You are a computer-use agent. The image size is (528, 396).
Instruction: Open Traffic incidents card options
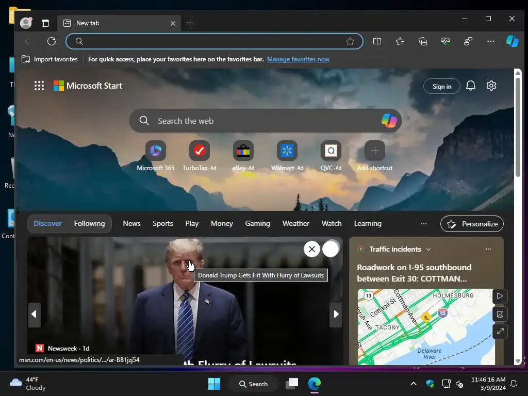pyautogui.click(x=488, y=249)
